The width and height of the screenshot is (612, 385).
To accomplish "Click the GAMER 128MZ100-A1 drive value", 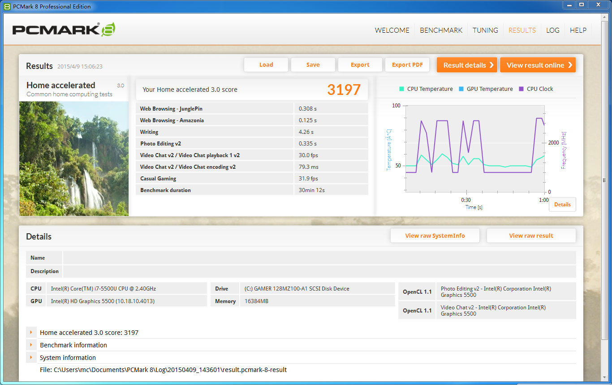I will [297, 289].
